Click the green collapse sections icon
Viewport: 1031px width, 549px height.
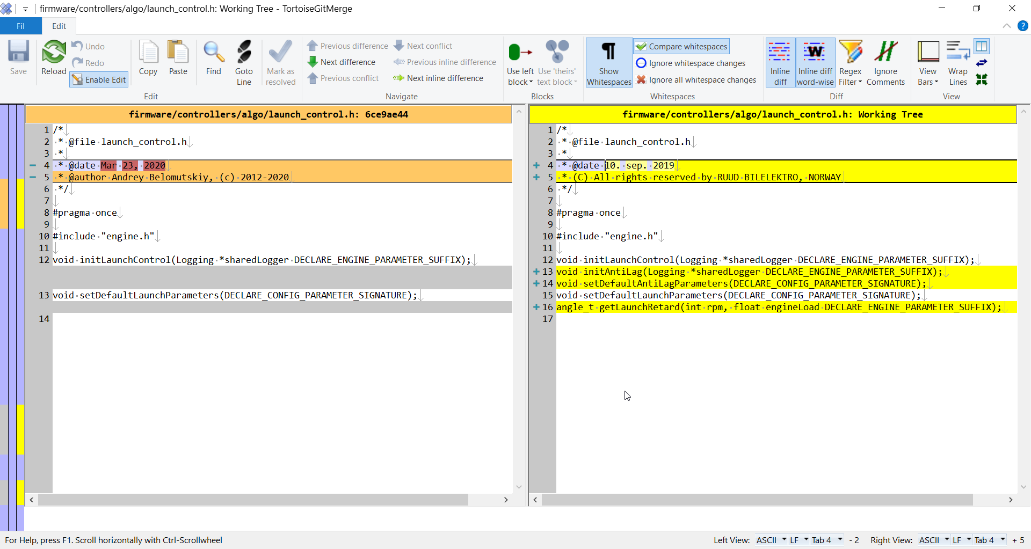[x=982, y=79]
